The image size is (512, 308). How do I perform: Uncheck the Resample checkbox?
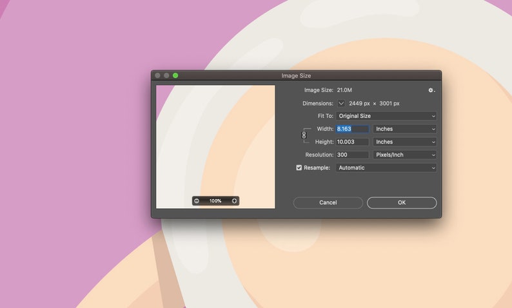tap(299, 168)
